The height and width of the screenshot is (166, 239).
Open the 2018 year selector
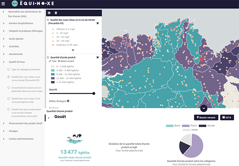pos(229,117)
